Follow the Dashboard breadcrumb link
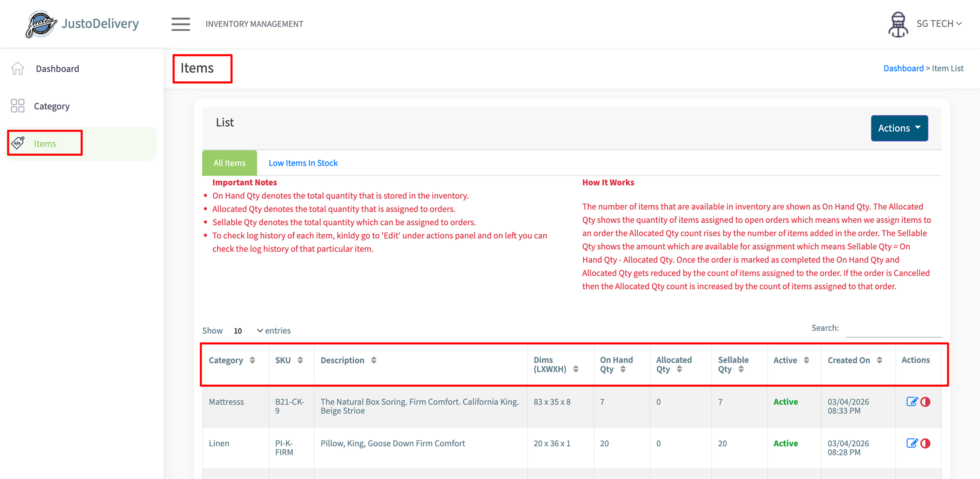The width and height of the screenshot is (980, 479). coord(903,68)
